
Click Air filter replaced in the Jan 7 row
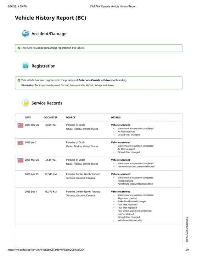[126, 149]
